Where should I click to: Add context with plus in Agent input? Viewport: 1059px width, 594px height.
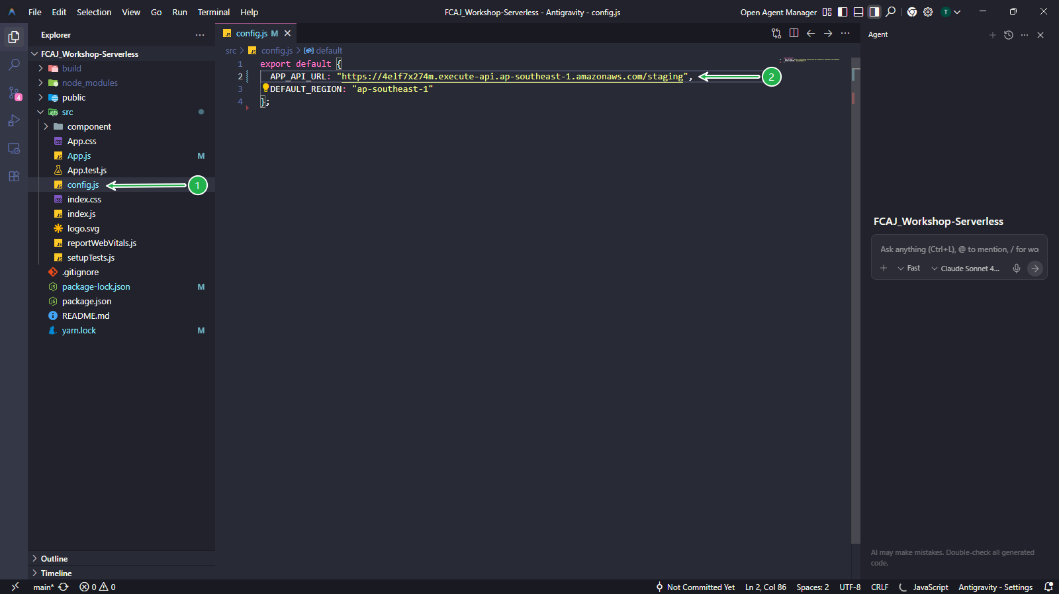click(x=884, y=268)
